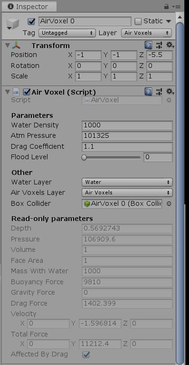Click the Water Density input field

(127, 125)
